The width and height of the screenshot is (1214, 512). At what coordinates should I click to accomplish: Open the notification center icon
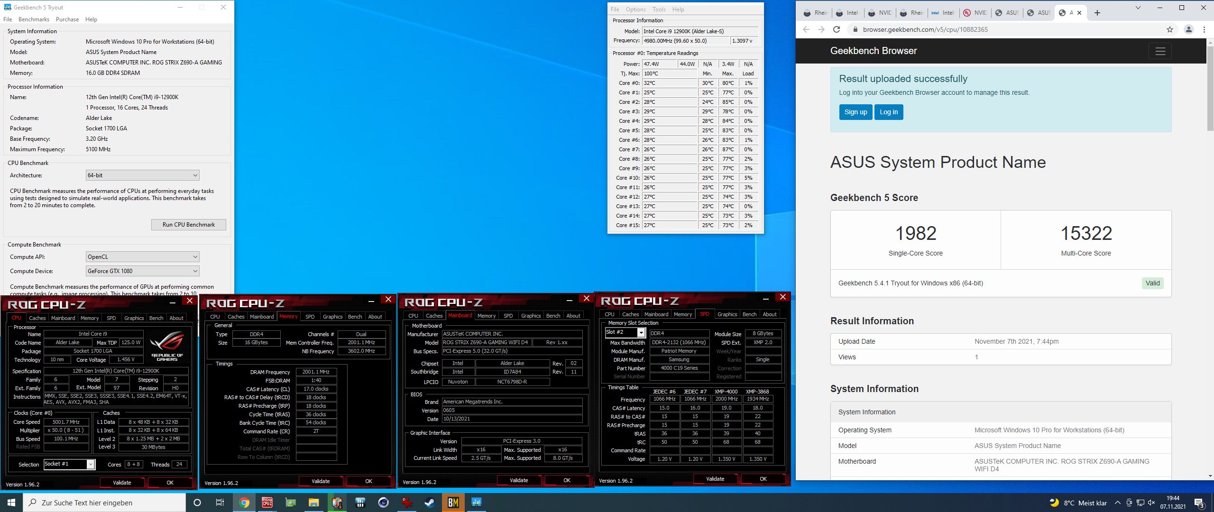1199,503
